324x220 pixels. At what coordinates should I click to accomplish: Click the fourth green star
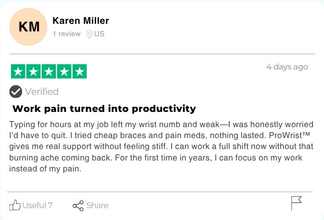tap(64, 71)
